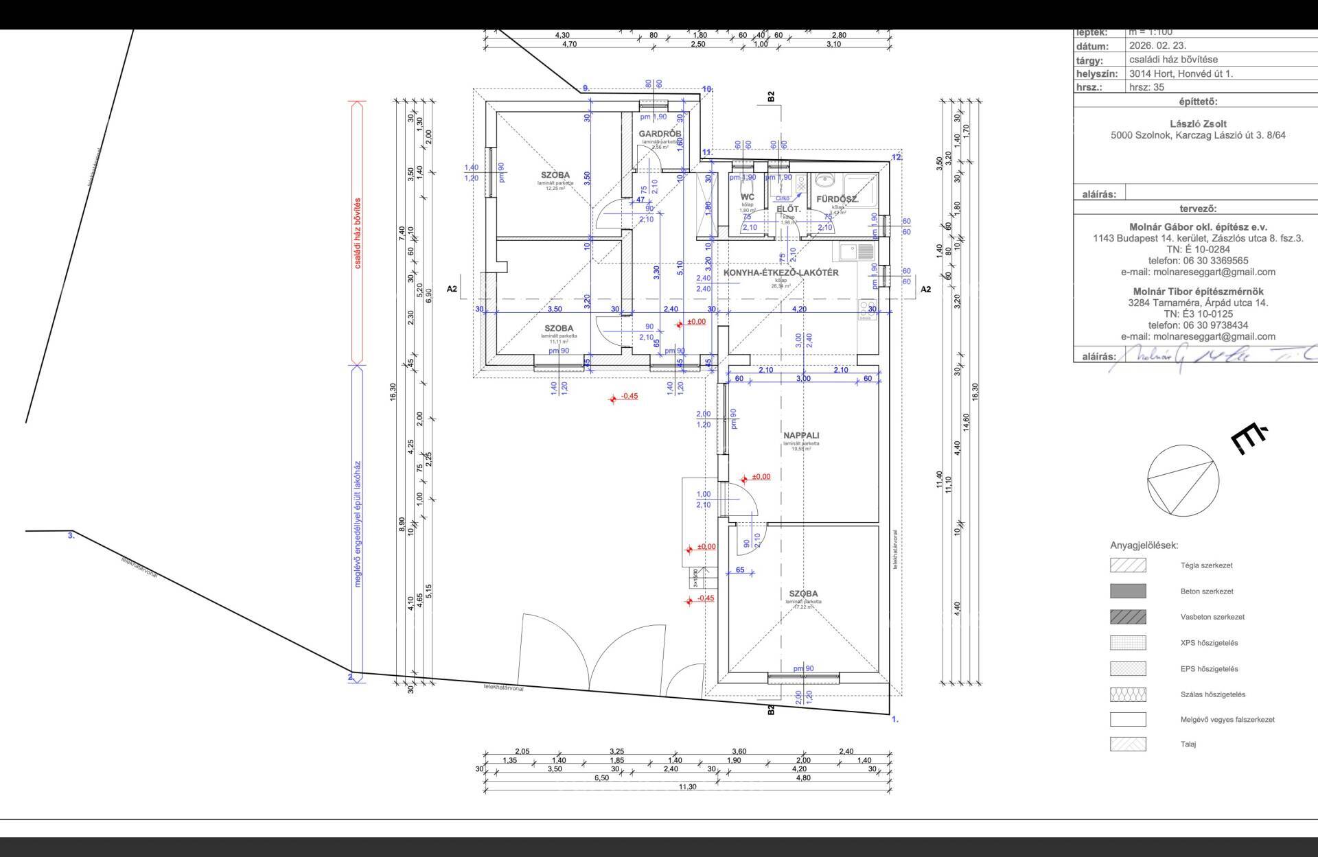Click the NAPPALI room label
The height and width of the screenshot is (857, 1318).
[801, 435]
